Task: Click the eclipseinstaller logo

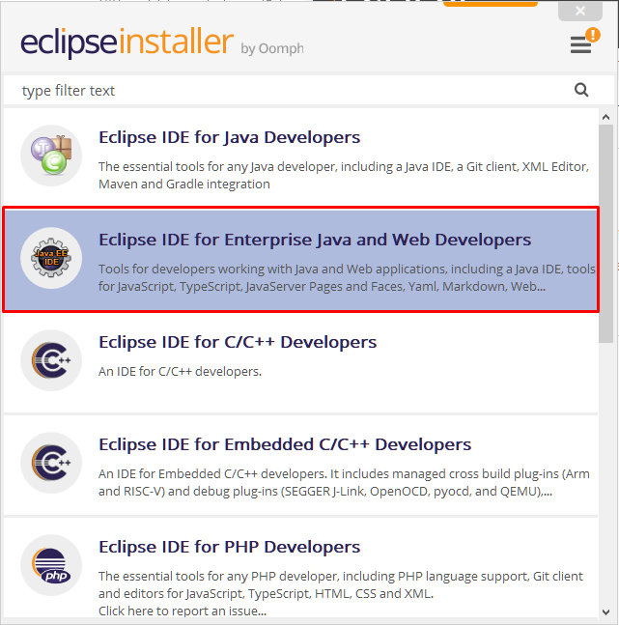Action: point(127,42)
